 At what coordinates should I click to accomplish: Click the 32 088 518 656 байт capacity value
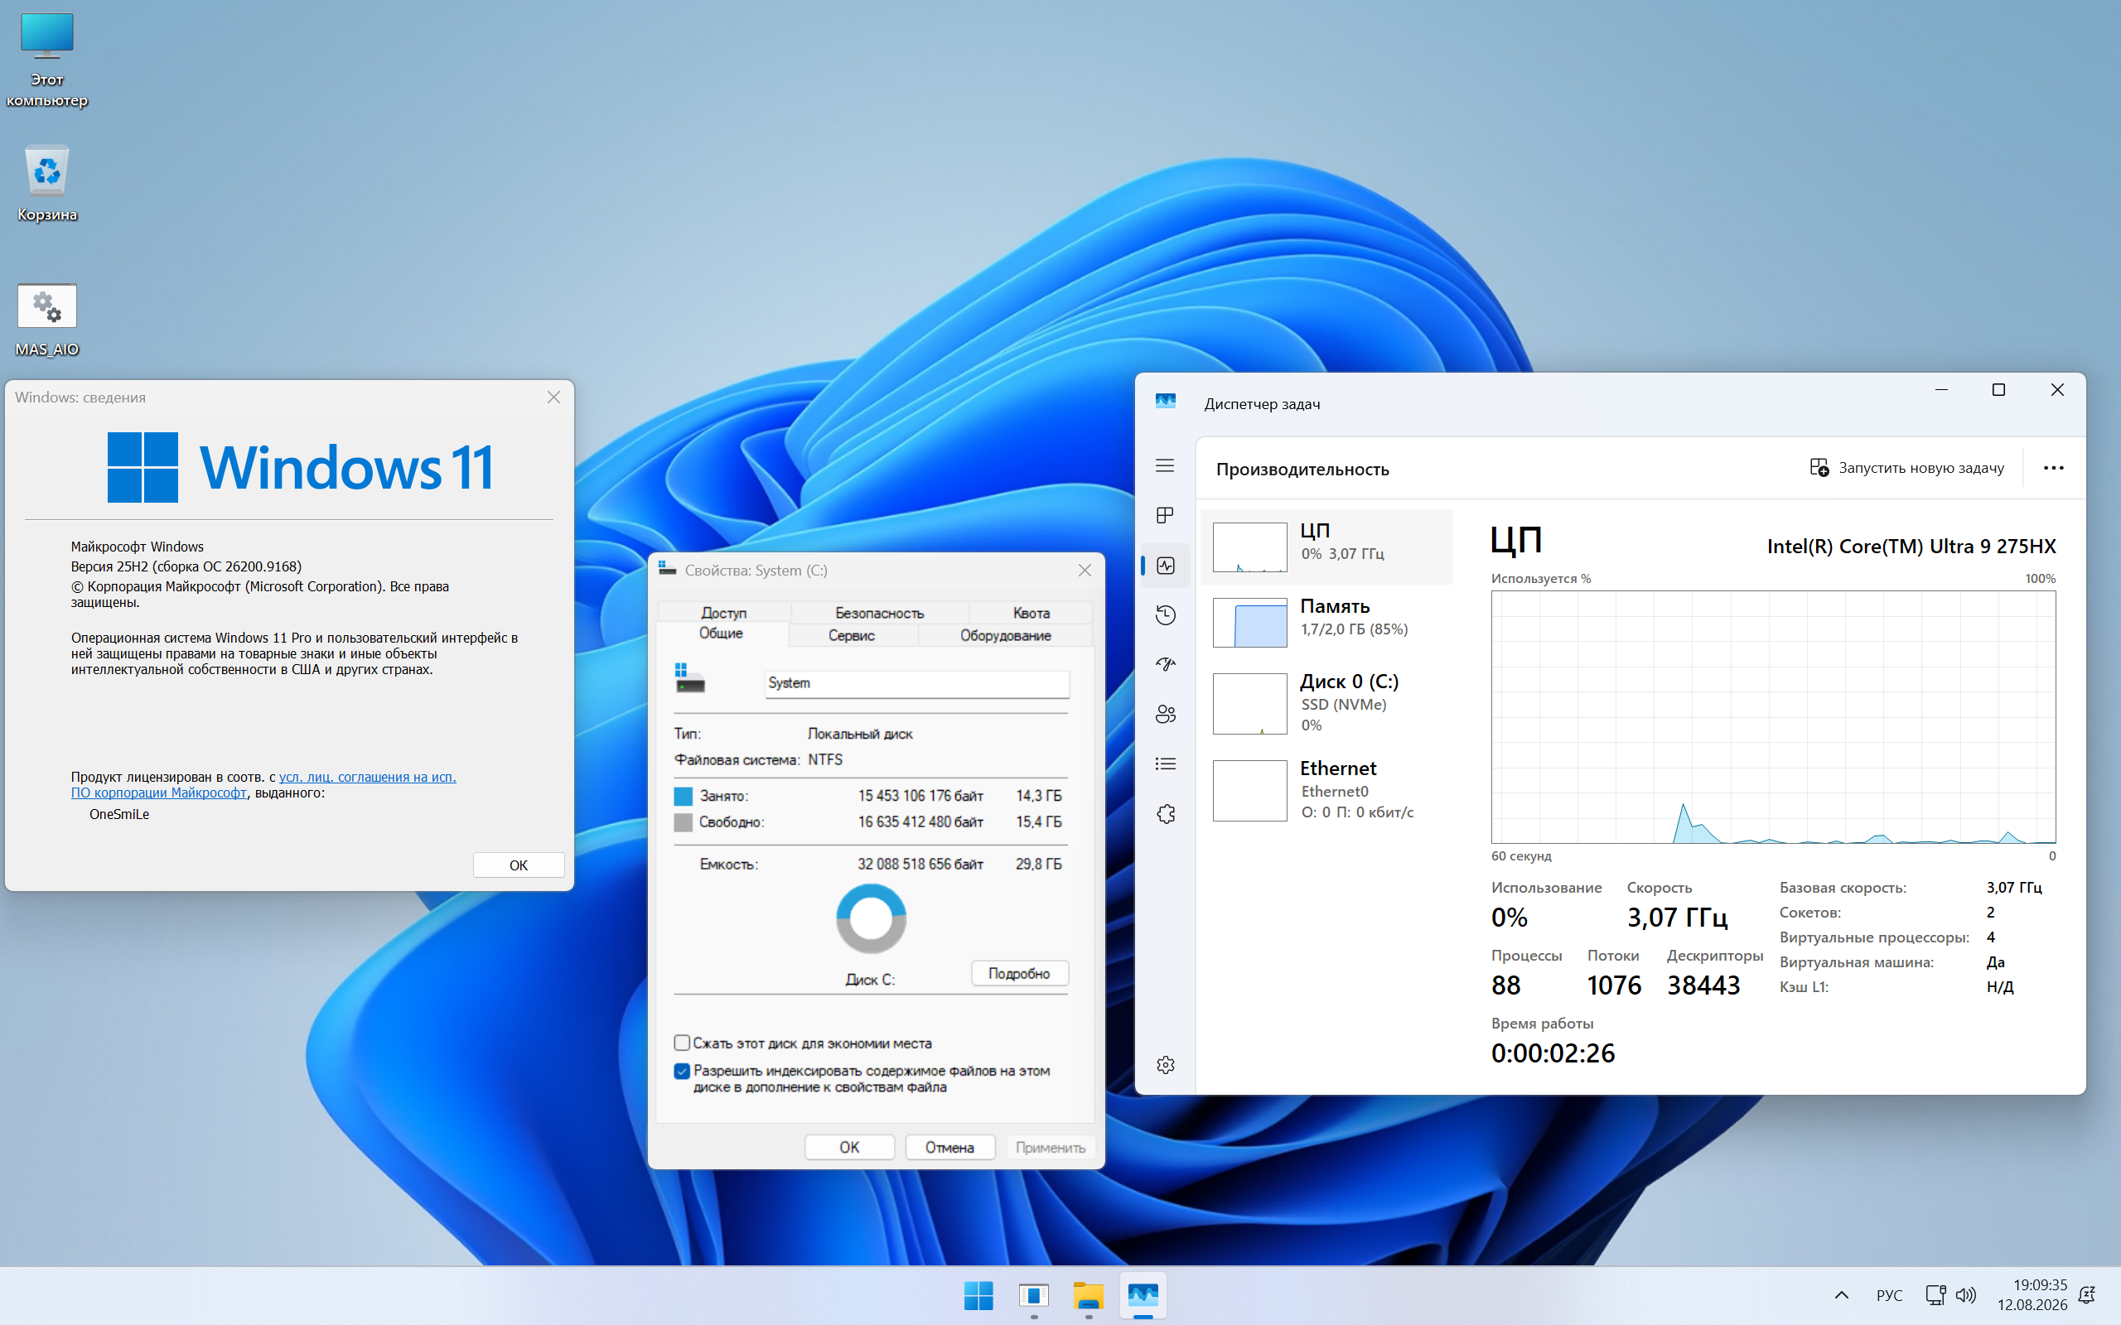click(x=920, y=864)
